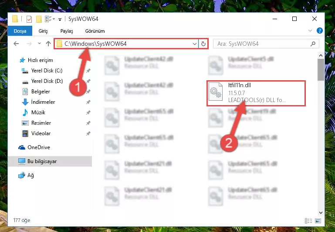Click the folder icon in the title bar
Screen dimensions: 335x232
tap(15, 19)
